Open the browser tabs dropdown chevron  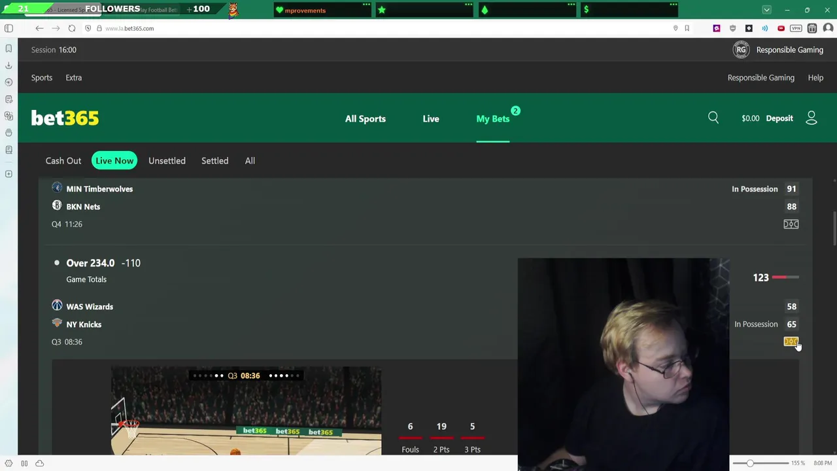pos(766,10)
